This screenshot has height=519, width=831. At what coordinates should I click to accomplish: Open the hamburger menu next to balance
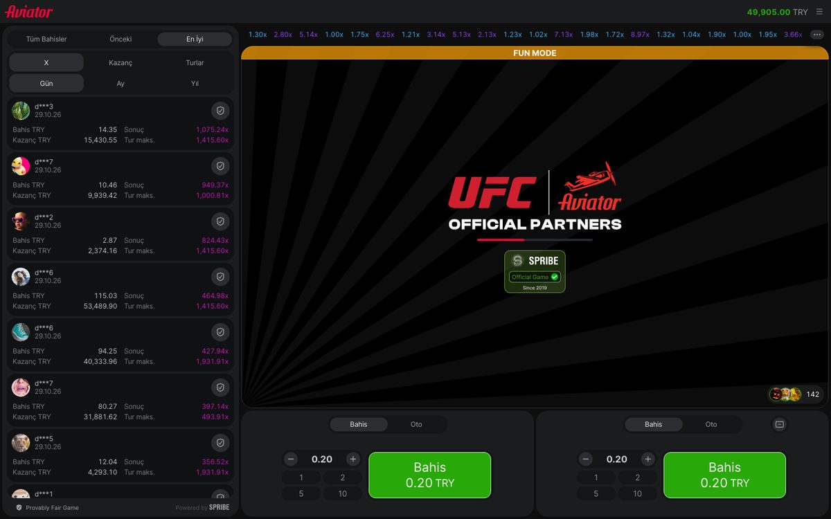click(x=819, y=12)
